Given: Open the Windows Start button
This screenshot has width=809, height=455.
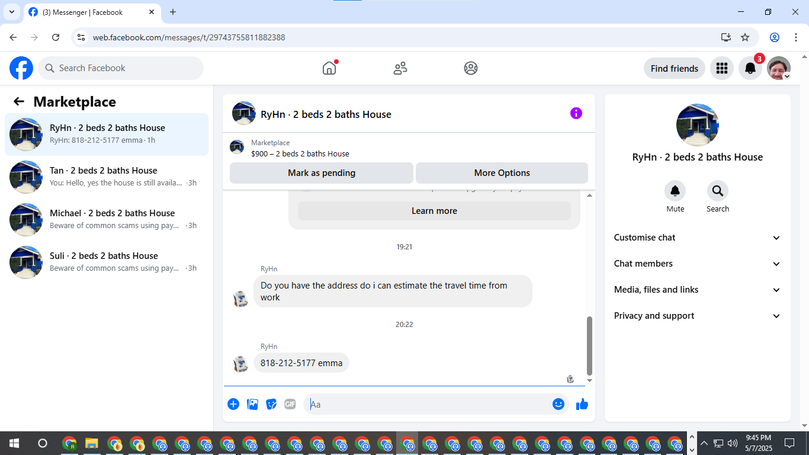Looking at the screenshot, I should tap(14, 443).
